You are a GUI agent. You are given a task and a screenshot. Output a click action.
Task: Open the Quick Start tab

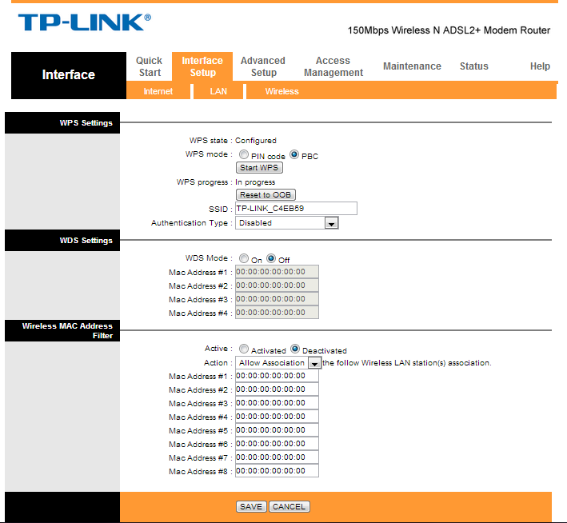click(x=149, y=66)
